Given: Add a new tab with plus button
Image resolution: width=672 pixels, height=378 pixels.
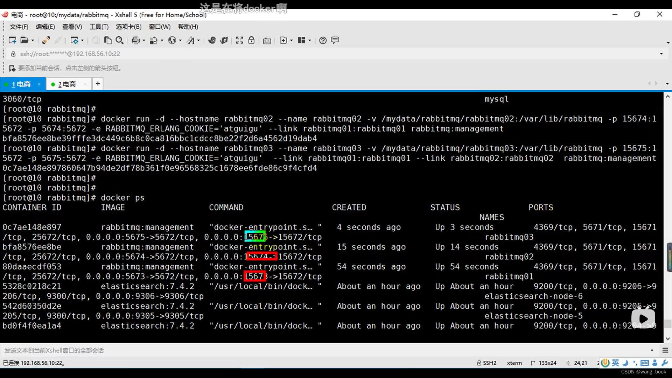Looking at the screenshot, I should tap(98, 84).
